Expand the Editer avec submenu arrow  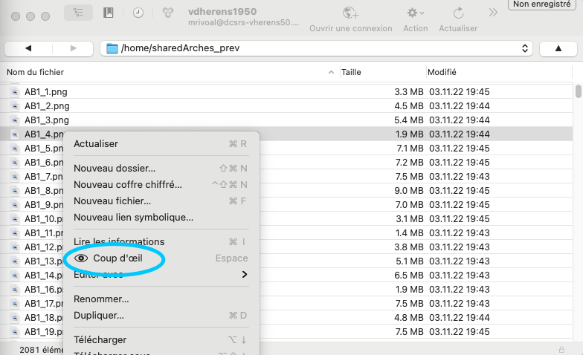point(245,275)
